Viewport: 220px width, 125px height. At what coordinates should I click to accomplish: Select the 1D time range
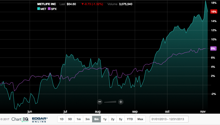(62, 119)
